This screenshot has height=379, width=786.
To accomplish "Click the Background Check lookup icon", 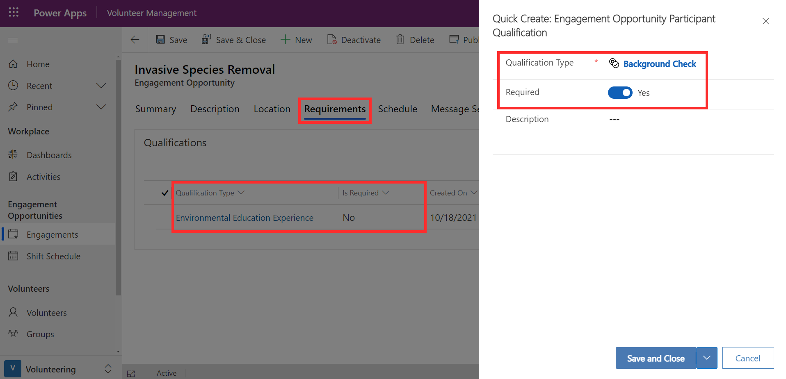I will pyautogui.click(x=614, y=63).
